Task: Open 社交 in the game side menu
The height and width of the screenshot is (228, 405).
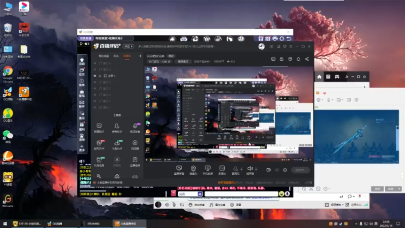Action: [82, 72]
